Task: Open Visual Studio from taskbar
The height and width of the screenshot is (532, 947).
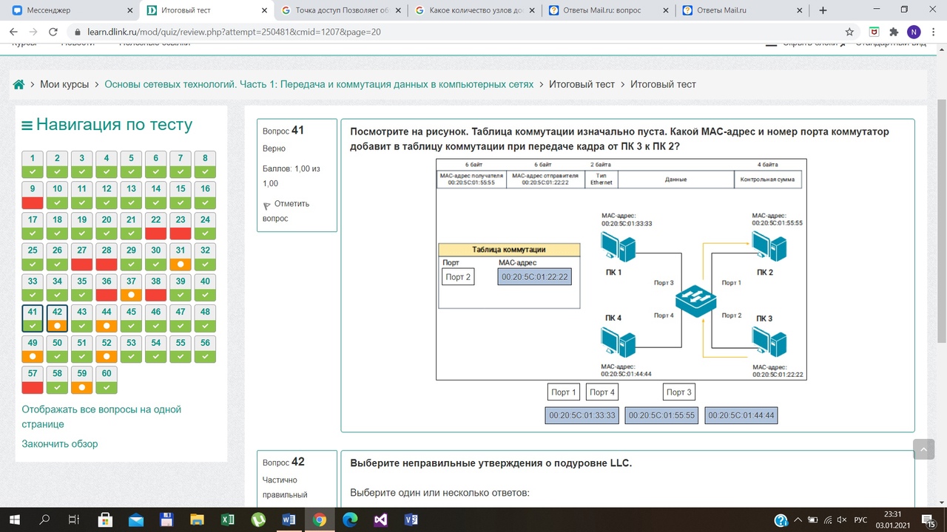Action: click(380, 519)
